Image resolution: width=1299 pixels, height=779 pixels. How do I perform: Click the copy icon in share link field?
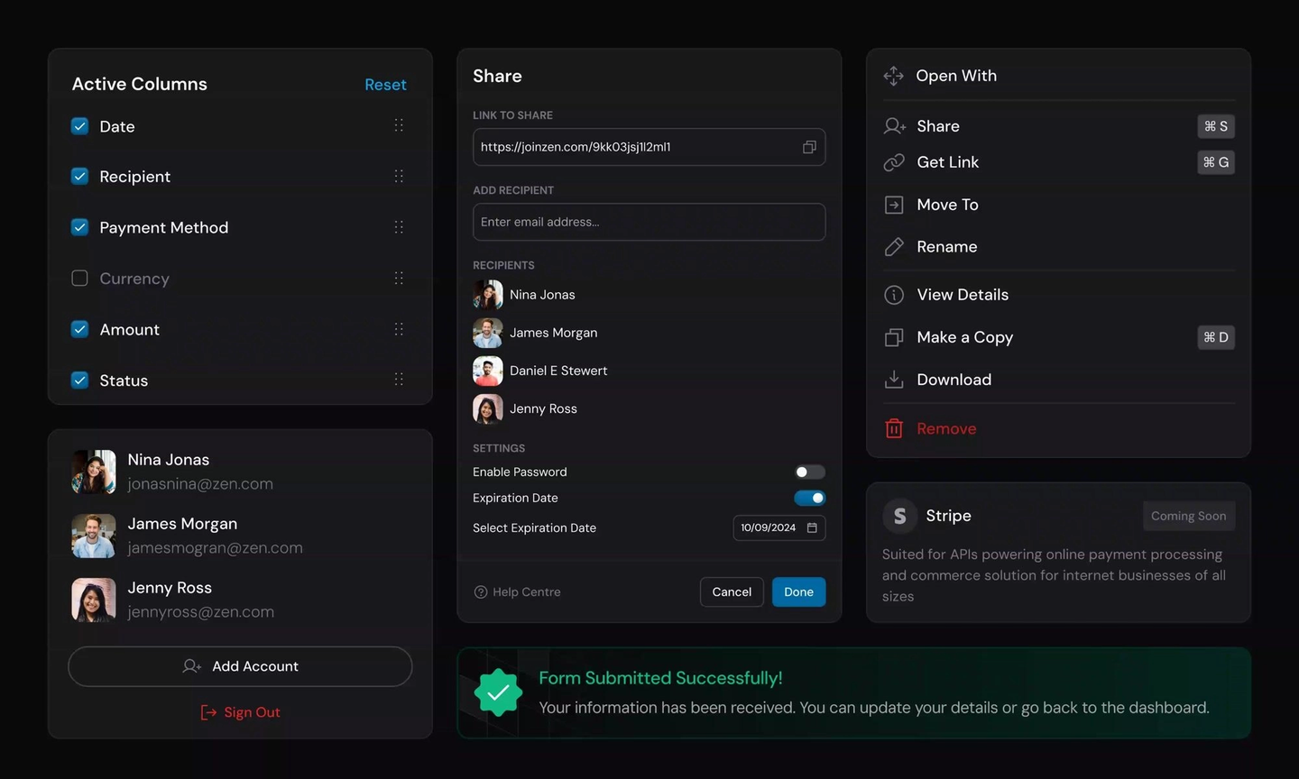(x=809, y=147)
